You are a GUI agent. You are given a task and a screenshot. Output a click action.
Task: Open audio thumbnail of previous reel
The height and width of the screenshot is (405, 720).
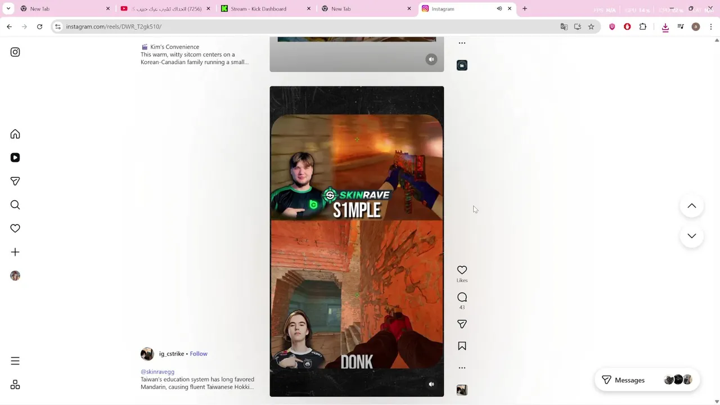click(x=462, y=65)
